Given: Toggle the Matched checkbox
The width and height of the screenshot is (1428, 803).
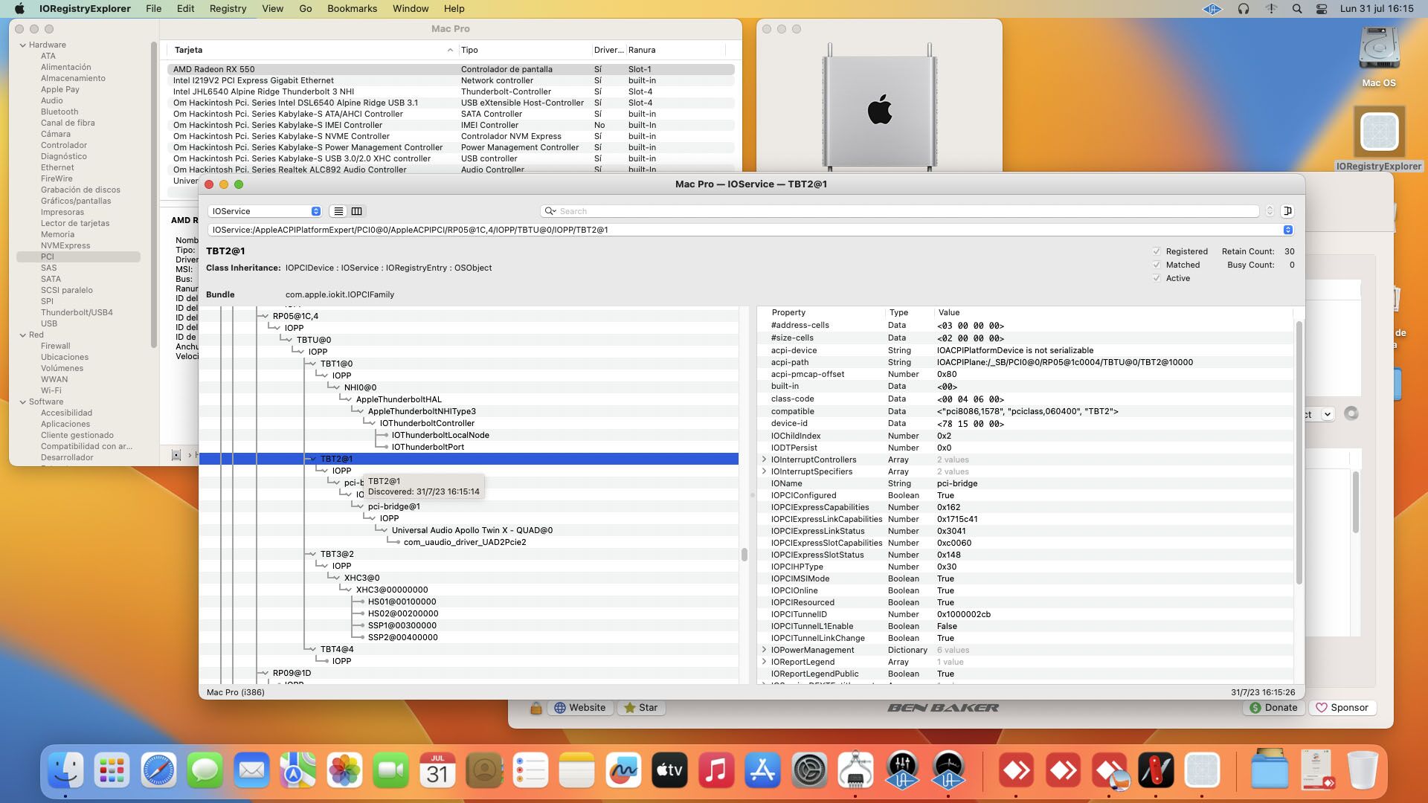Looking at the screenshot, I should 1157,265.
